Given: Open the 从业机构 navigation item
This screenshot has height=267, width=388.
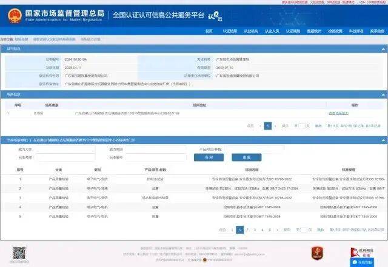Looking at the screenshot, I should tap(251, 31).
